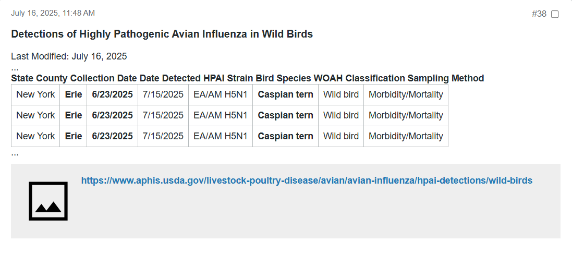Click the image placeholder icon in link preview
This screenshot has height=253, width=572.
tap(48, 201)
